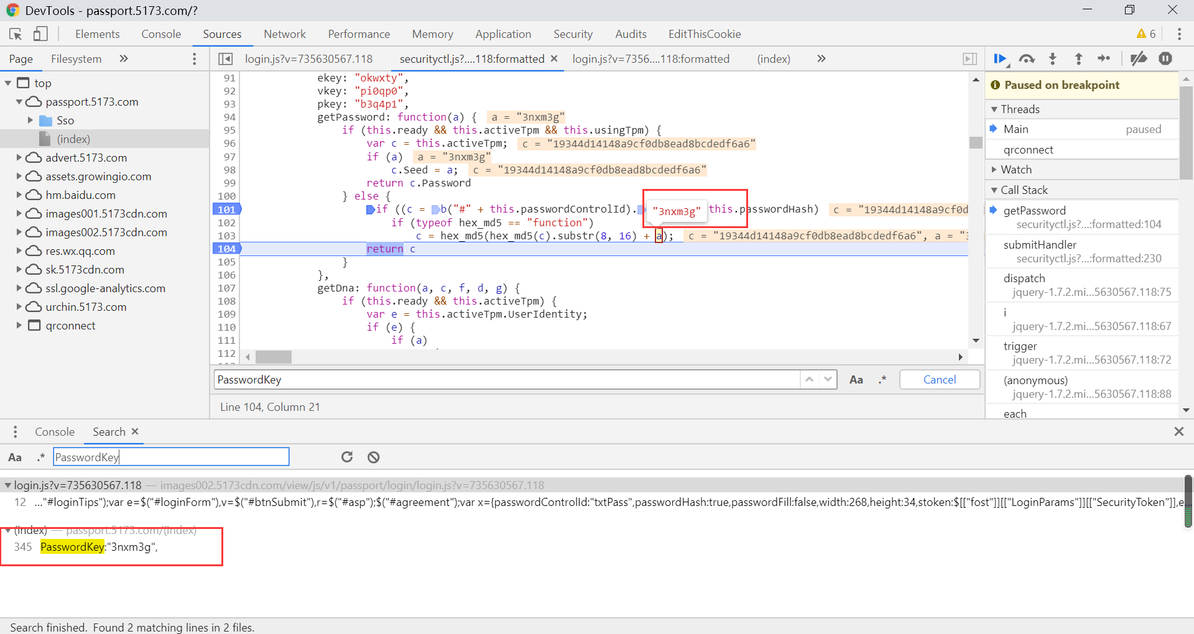Image resolution: width=1194 pixels, height=634 pixels.
Task: Collapse login.js search result group
Action: (x=8, y=485)
